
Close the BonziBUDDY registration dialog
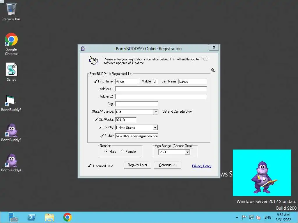[x=214, y=47]
